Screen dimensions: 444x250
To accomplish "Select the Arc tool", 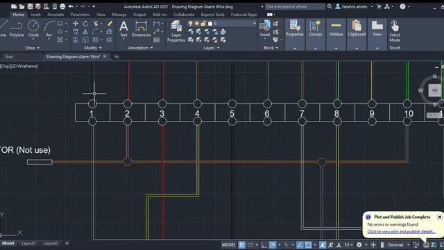I will tap(49, 29).
